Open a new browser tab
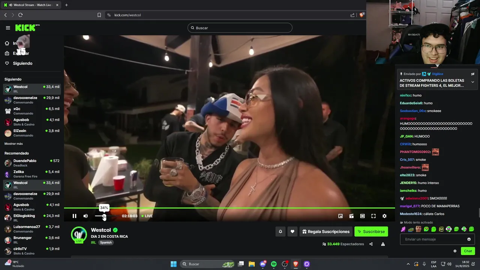This screenshot has width=480, height=270. pyautogui.click(x=66, y=5)
